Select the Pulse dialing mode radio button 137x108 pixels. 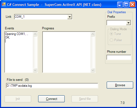pyautogui.click(x=111, y=40)
